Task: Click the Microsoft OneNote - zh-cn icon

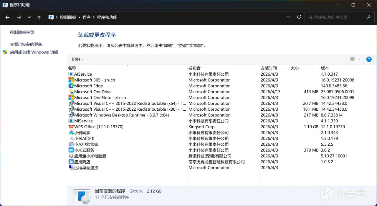Action: point(71,97)
